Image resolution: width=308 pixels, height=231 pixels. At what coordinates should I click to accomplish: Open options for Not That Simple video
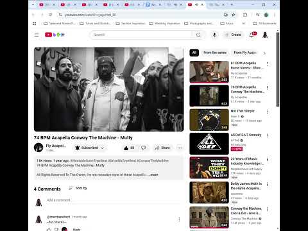[x=267, y=112]
